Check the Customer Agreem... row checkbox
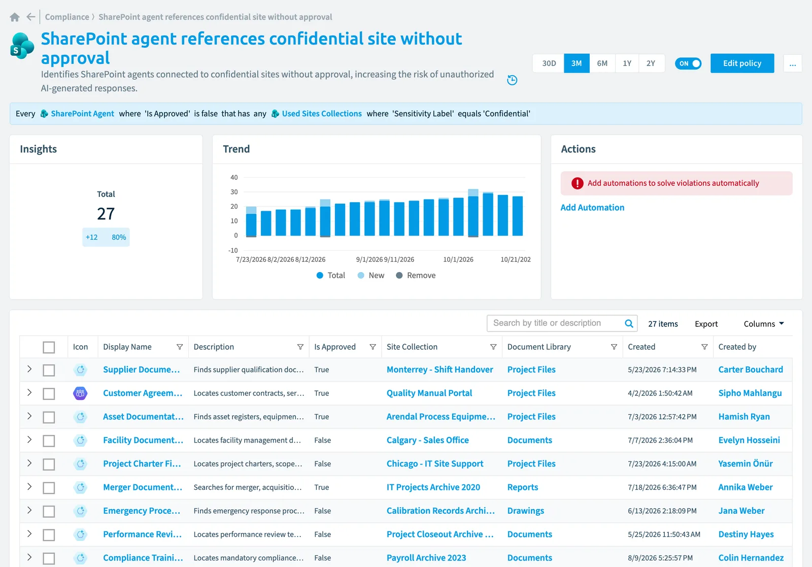This screenshot has width=812, height=567. (49, 393)
